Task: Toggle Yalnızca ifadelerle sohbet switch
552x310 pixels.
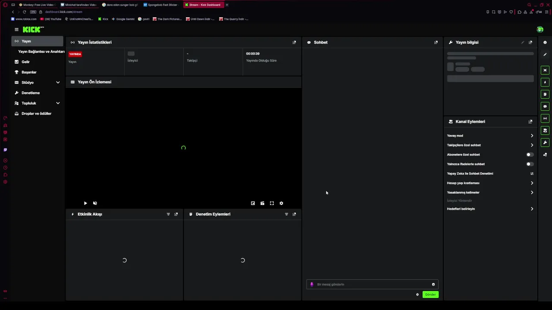Action: point(530,164)
